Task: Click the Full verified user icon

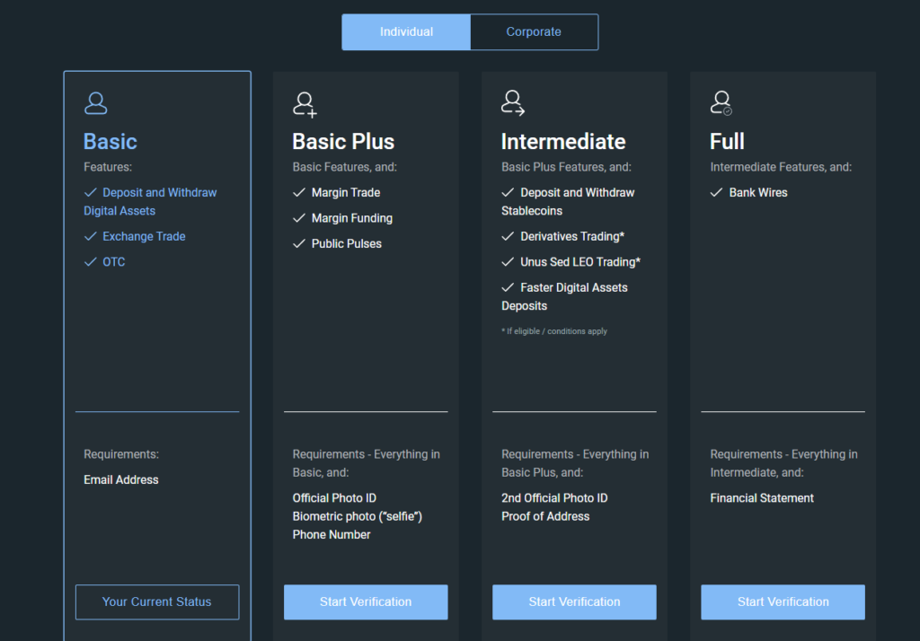Action: coord(721,103)
